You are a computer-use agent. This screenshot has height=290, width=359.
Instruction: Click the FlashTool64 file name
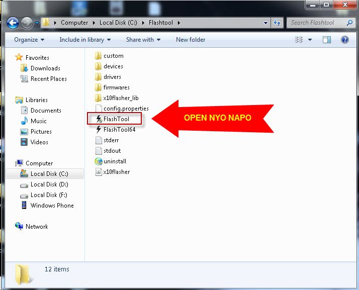coord(119,130)
